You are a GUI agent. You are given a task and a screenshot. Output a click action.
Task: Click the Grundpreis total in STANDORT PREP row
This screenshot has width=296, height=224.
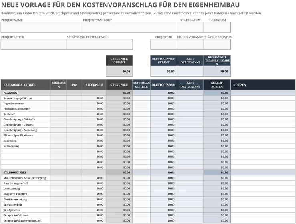[x=119, y=173]
